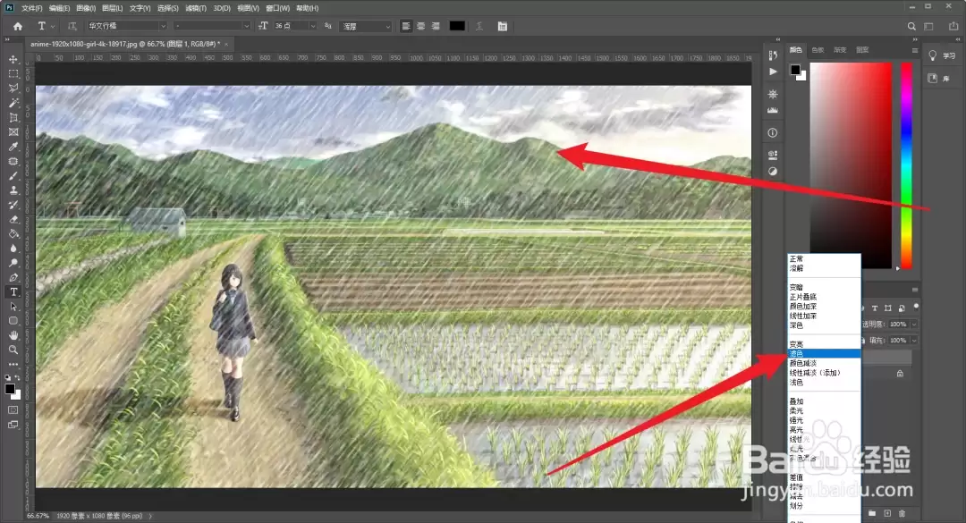Click the Actions play panel icon
This screenshot has height=523, width=966.
pyautogui.click(x=773, y=72)
